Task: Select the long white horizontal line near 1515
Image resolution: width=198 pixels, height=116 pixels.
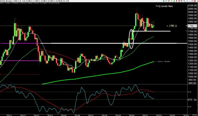Action: click(x=114, y=43)
